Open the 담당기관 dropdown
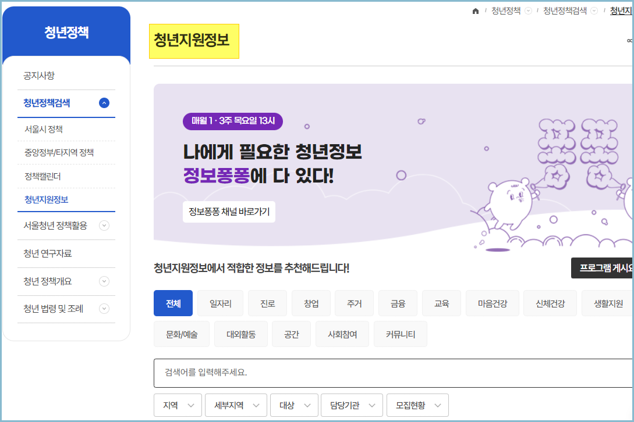 (x=352, y=405)
